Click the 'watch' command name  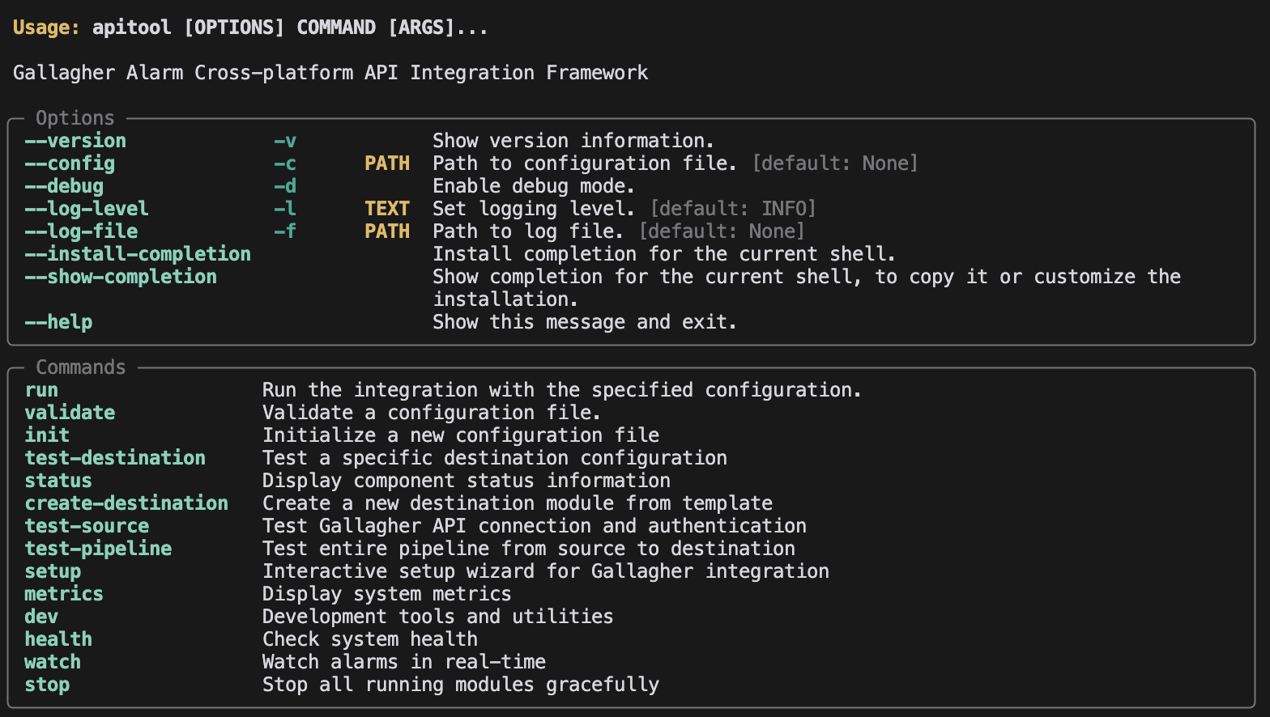tap(53, 662)
